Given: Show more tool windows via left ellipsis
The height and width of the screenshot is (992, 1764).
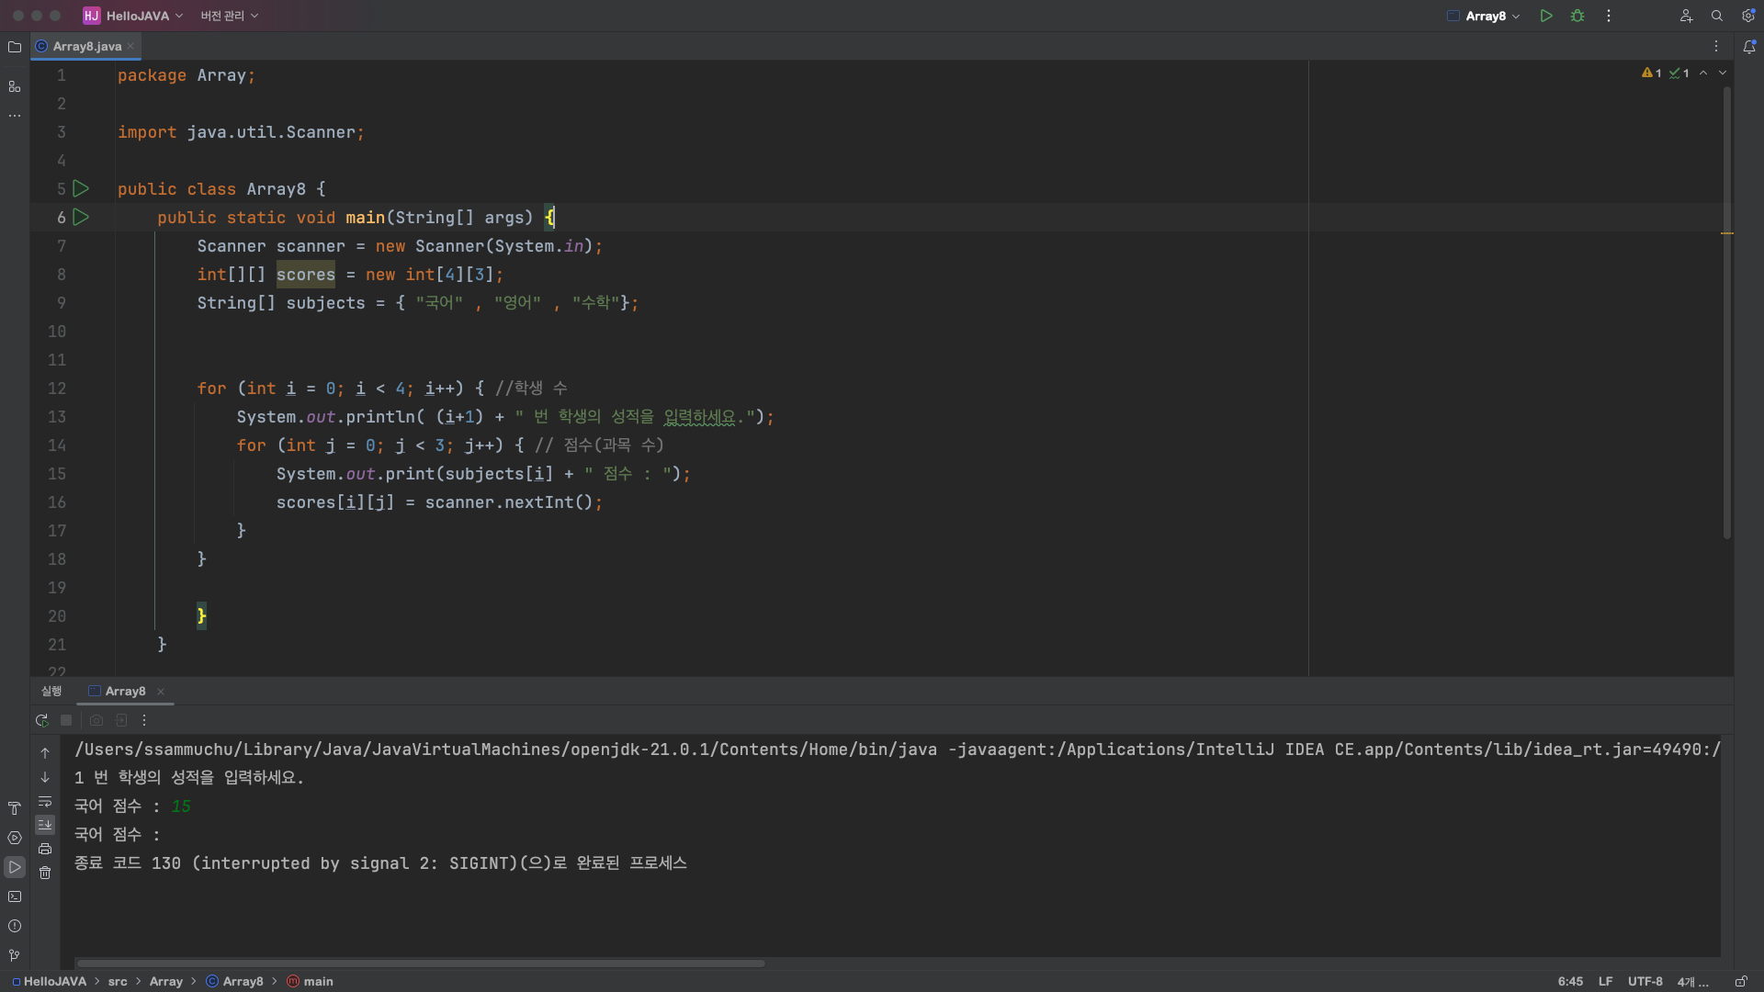Looking at the screenshot, I should (x=15, y=116).
